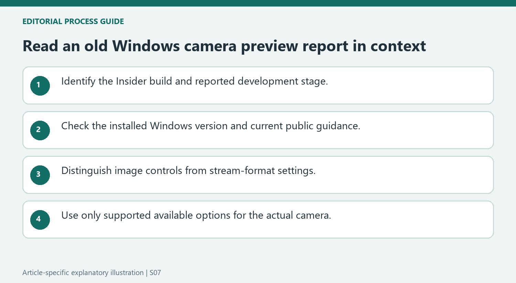Select the step 'Distinguish image controls from stream-format settings.'

click(x=258, y=175)
